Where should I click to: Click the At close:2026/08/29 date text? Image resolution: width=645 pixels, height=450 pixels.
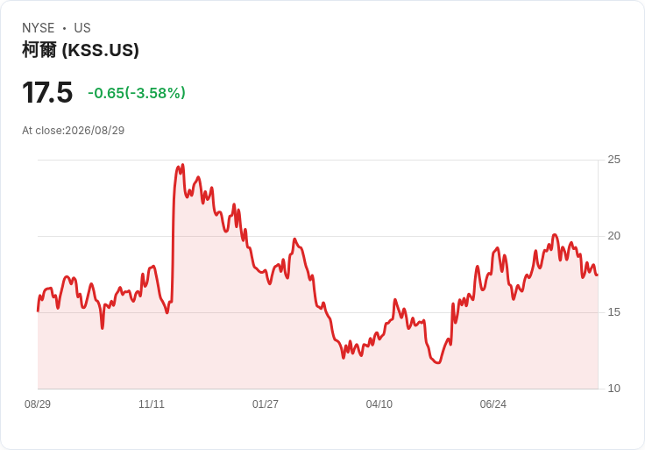tap(74, 131)
